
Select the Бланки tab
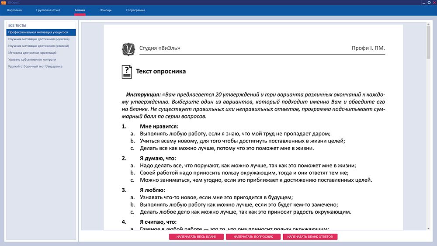[x=80, y=10]
